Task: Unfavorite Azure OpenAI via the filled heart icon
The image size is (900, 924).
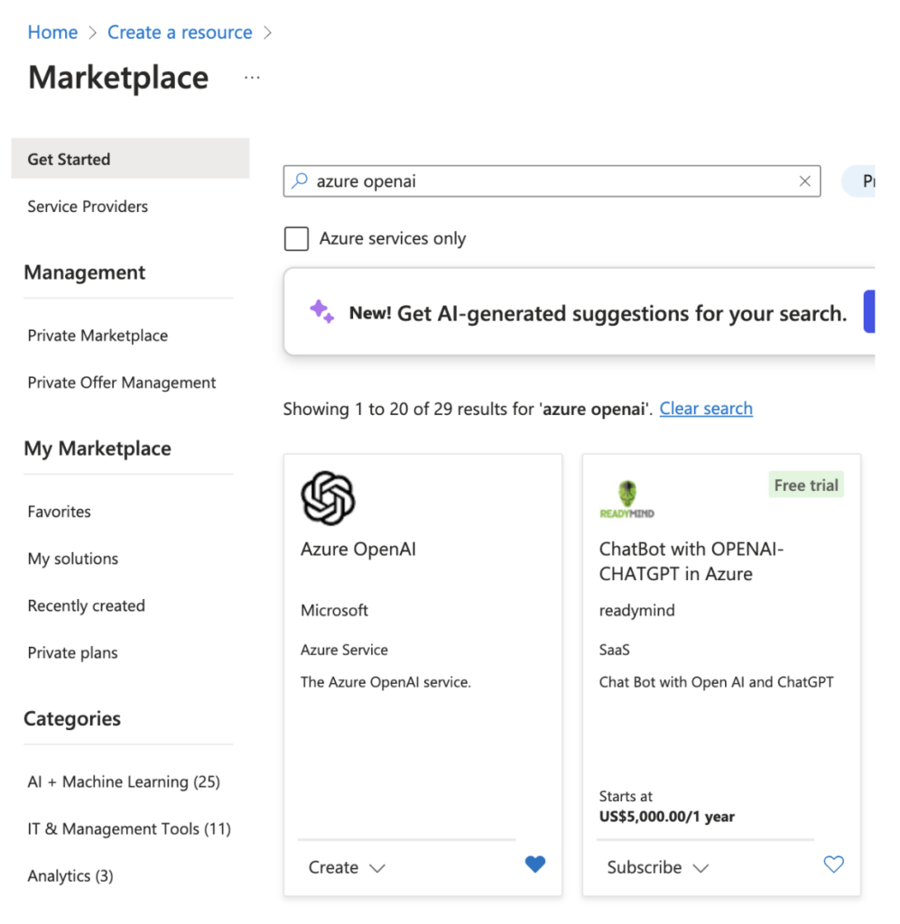Action: [x=534, y=864]
